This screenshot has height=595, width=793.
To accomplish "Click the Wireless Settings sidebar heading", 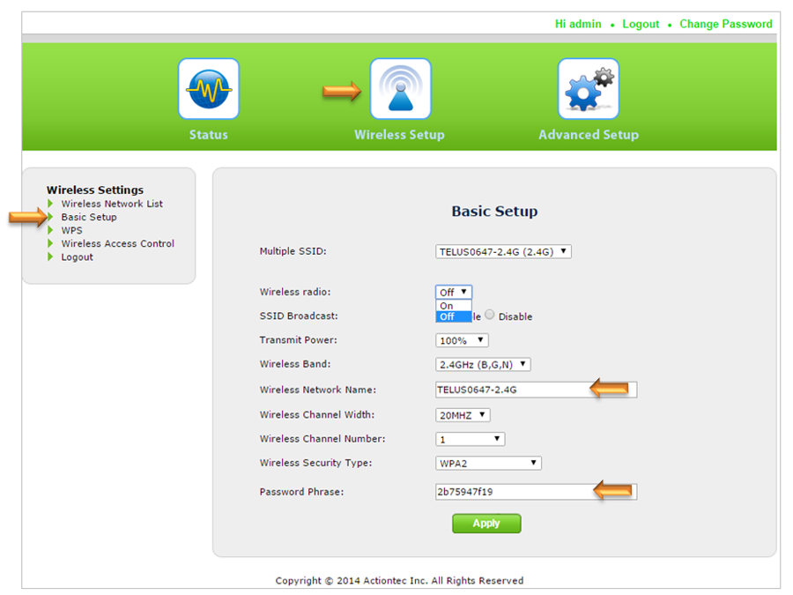I will tap(95, 190).
